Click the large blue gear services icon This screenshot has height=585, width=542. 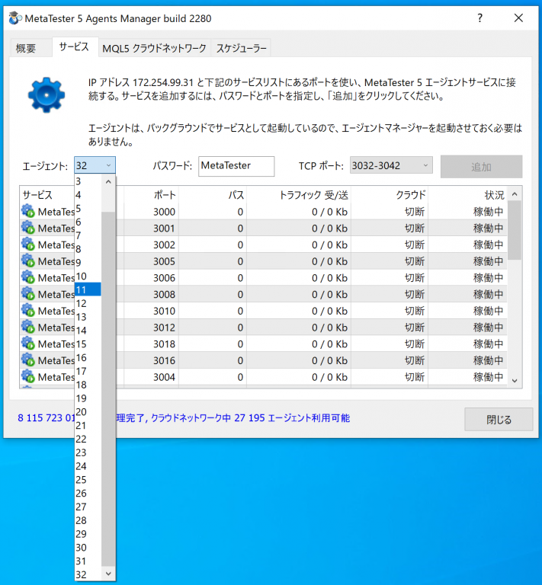click(47, 94)
